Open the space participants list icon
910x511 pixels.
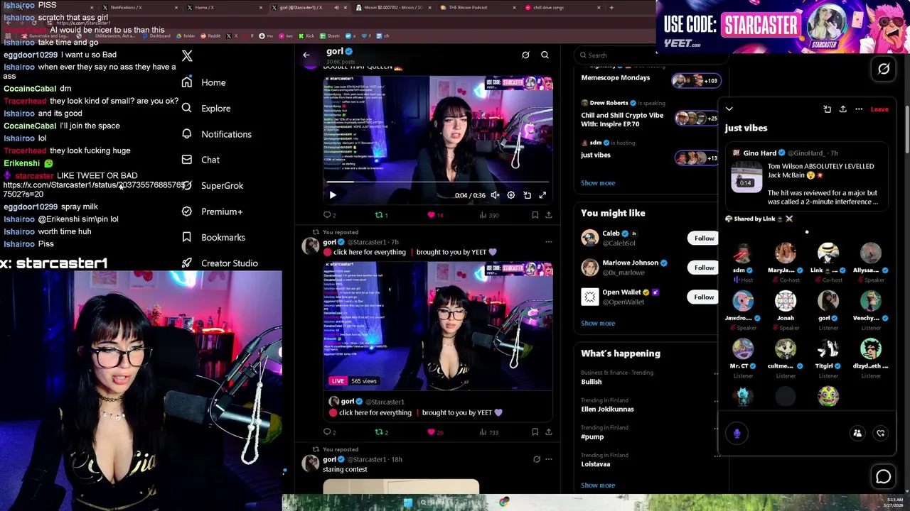[x=857, y=433]
